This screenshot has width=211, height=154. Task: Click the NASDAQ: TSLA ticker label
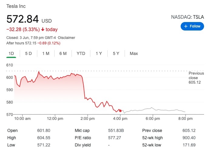tap(187, 18)
